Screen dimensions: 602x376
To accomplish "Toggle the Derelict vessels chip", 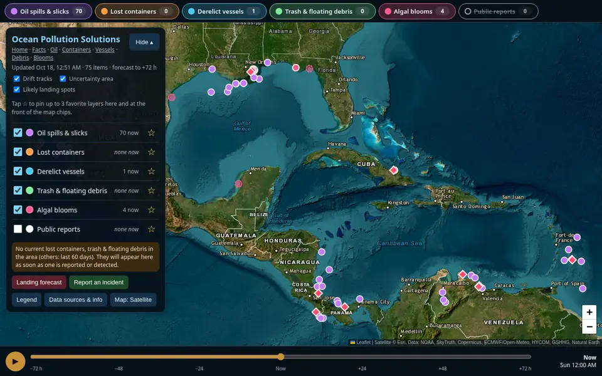I will (224, 11).
